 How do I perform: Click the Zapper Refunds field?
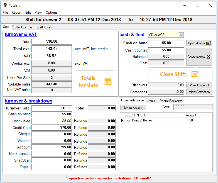(102, 167)
